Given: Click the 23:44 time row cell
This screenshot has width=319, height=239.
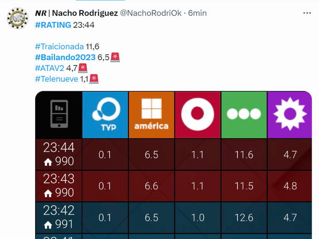Looking at the screenshot, I should pos(59,155).
